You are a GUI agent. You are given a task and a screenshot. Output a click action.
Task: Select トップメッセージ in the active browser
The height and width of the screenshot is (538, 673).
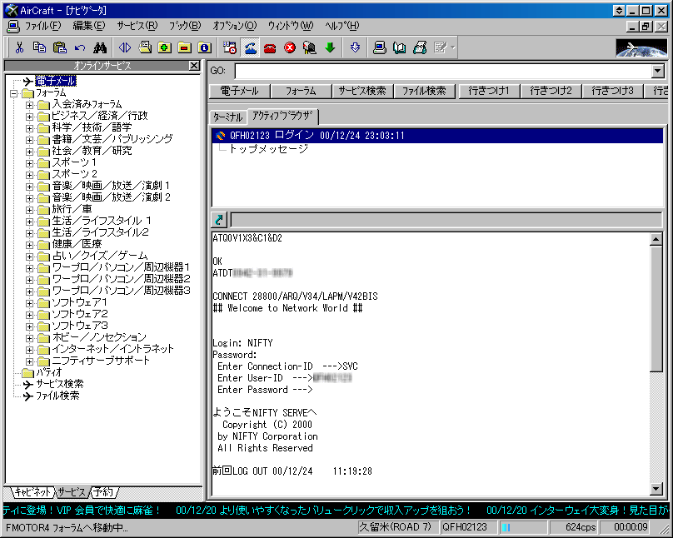point(268,149)
